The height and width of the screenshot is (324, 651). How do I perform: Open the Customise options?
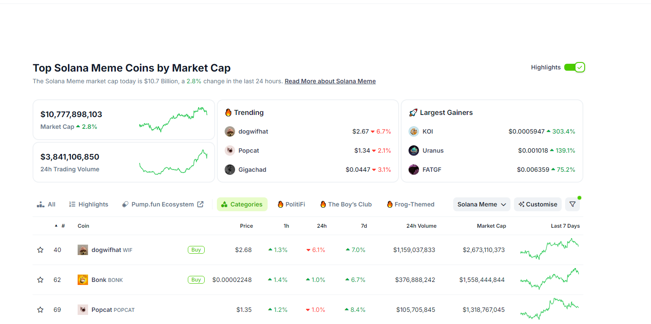point(538,204)
